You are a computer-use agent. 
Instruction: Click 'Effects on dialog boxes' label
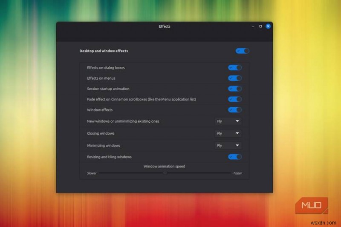(x=106, y=68)
